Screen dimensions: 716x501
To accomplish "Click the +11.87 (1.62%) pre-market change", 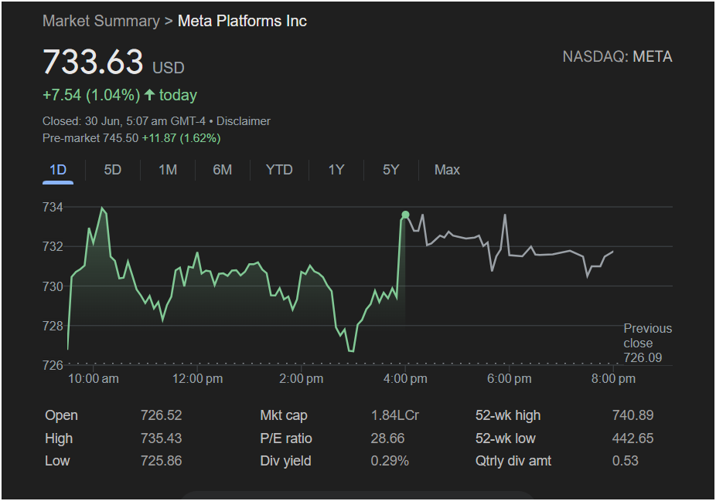I will point(181,138).
